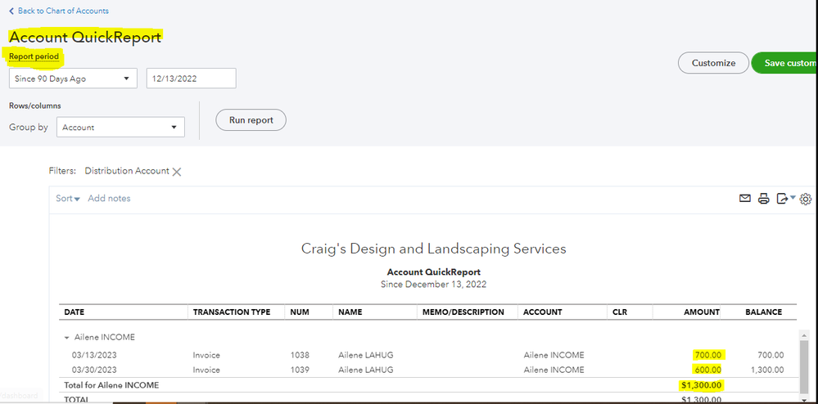The height and width of the screenshot is (404, 818).
Task: Click the Total for Ailene INCOME row label
Action: pyautogui.click(x=111, y=386)
